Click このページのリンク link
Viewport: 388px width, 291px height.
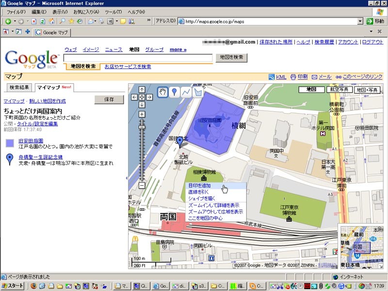pos(362,77)
